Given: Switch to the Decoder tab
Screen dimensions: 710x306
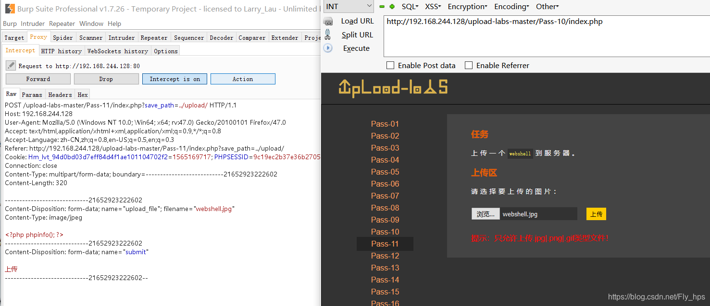Looking at the screenshot, I should point(222,38).
